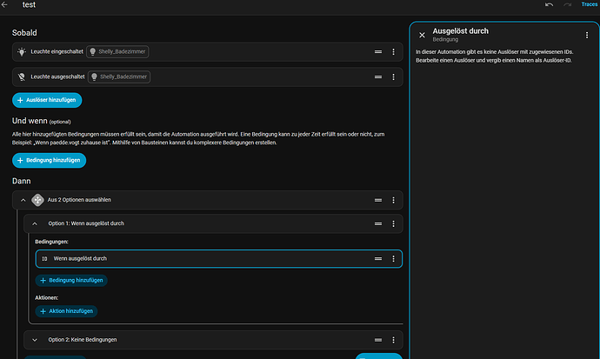Click the Leuchte eingeschaltet trigger text

coord(57,51)
